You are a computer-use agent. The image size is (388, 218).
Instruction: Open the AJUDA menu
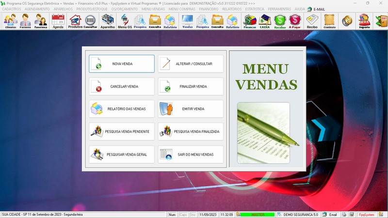[300, 9]
